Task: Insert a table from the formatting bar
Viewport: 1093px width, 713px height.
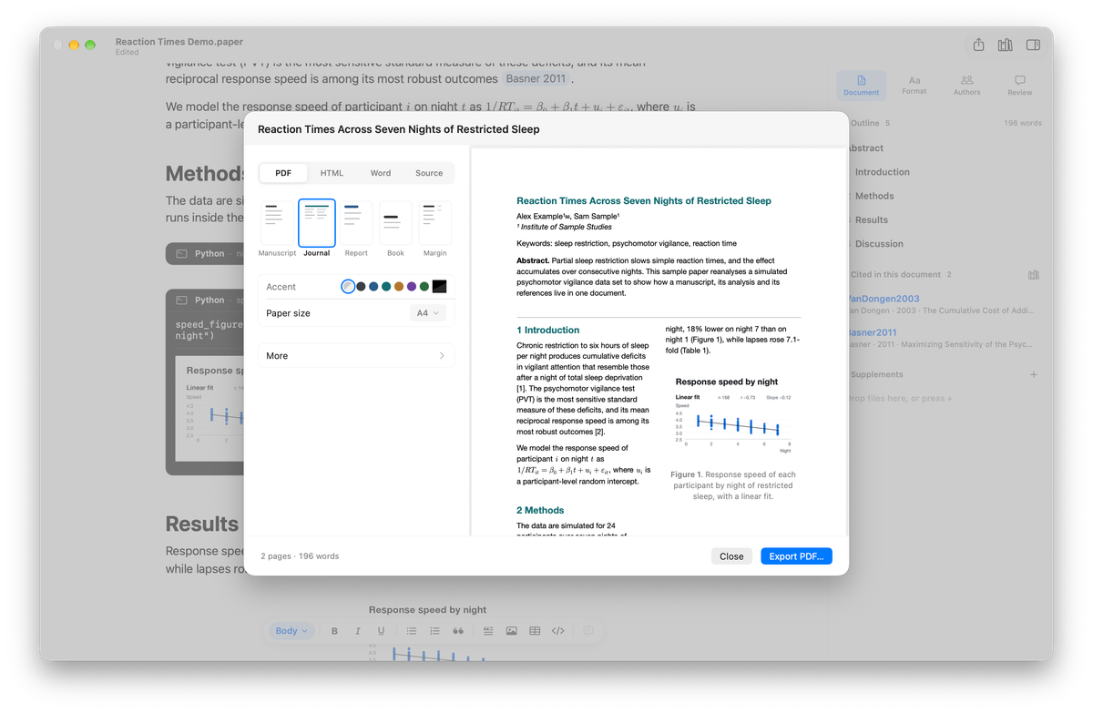Action: pos(535,630)
